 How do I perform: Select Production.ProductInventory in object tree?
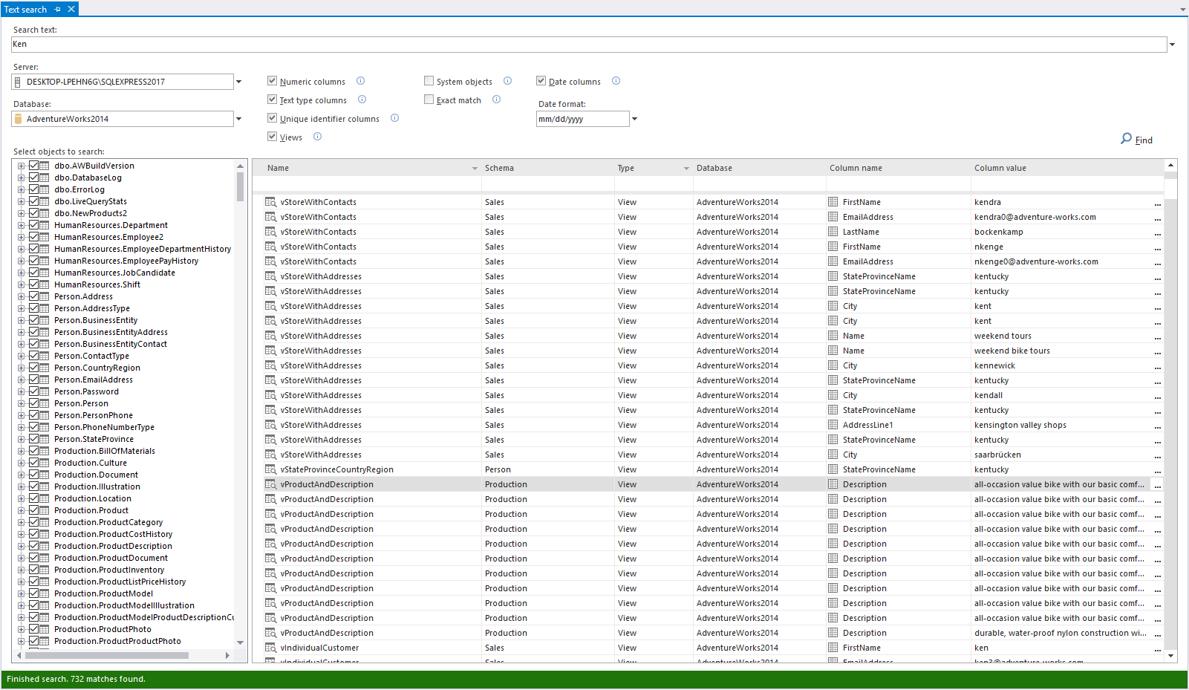109,570
